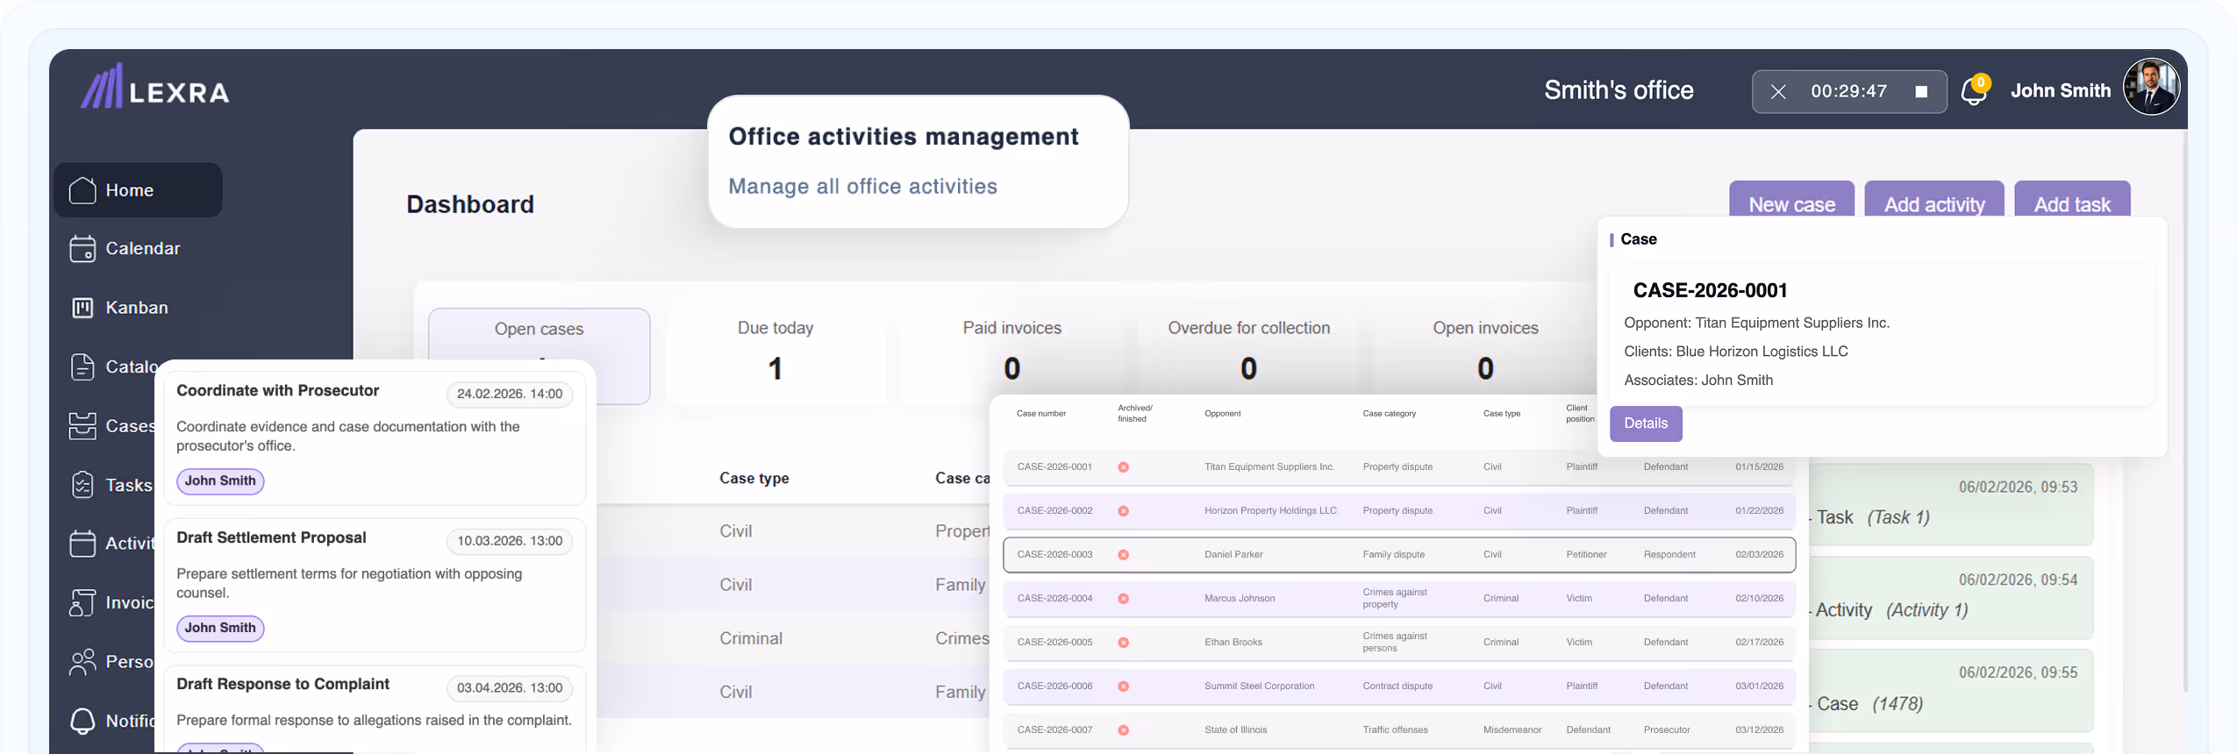Click the red status icon for CASE-2026-0002
The image size is (2237, 754).
click(x=1124, y=511)
